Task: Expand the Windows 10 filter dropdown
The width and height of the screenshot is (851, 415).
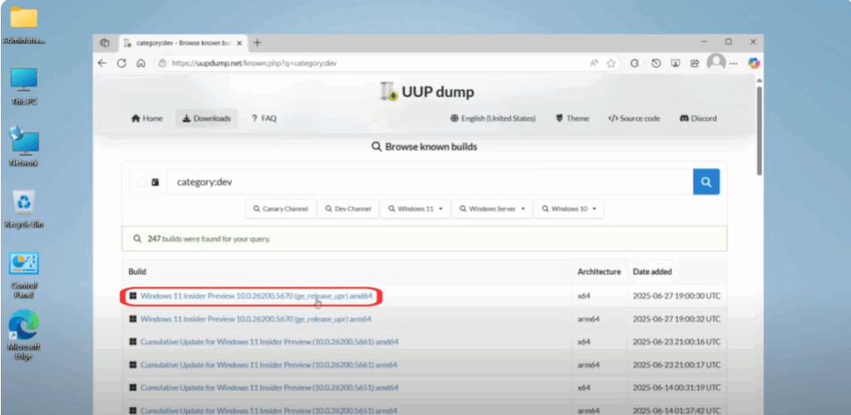Action: [568, 208]
